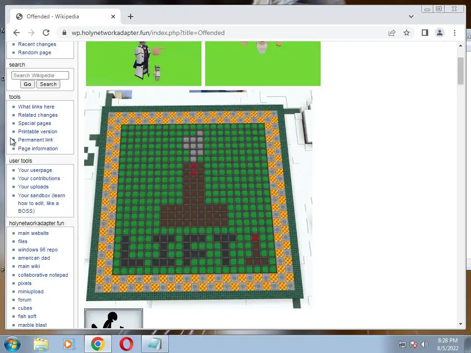Open the files link

point(23,241)
